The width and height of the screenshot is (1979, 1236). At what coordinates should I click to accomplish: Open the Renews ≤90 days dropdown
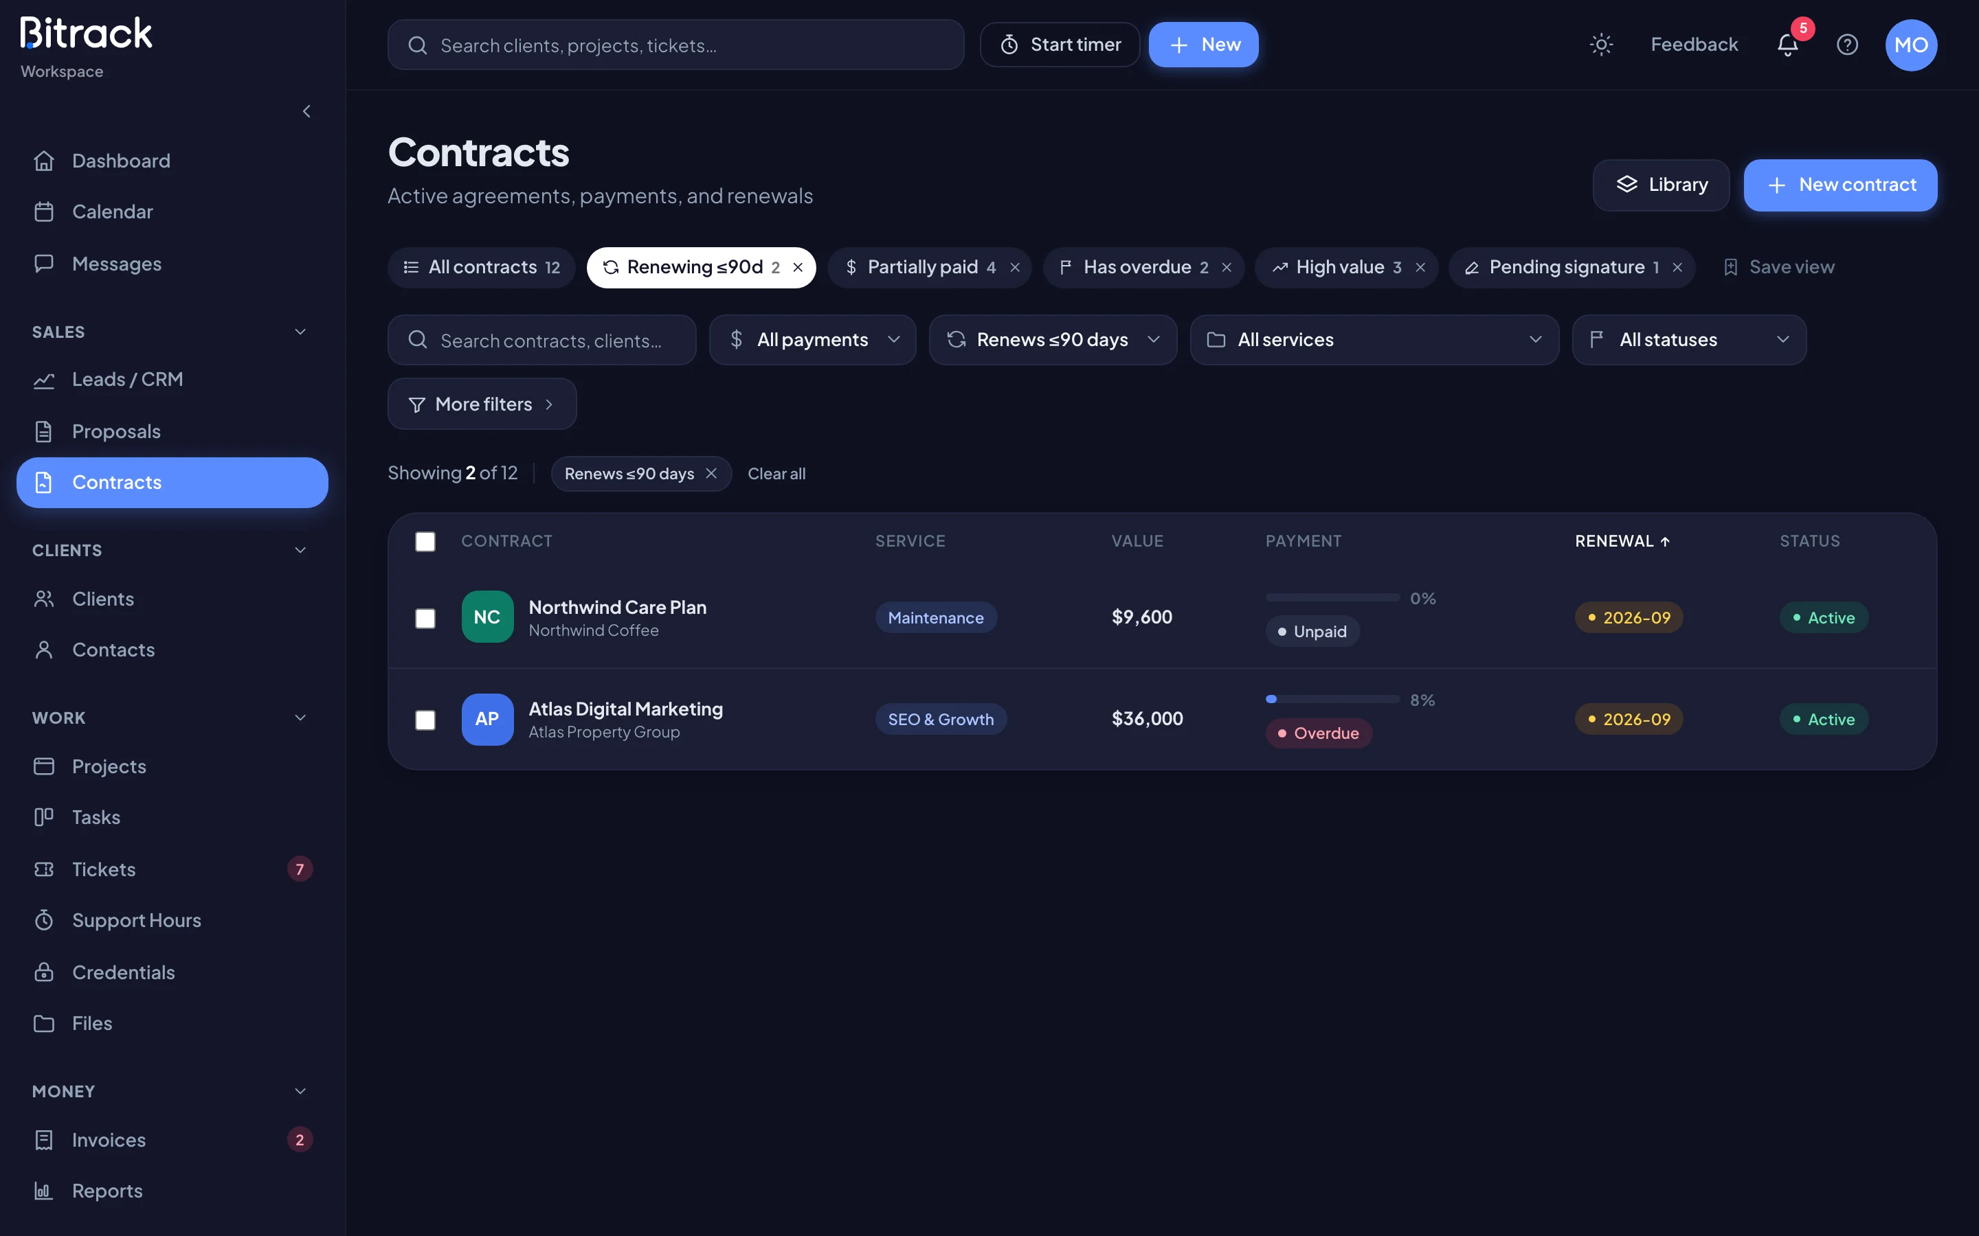(1053, 340)
